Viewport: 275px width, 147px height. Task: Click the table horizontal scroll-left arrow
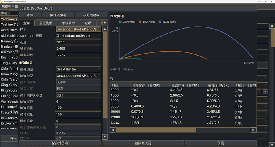pos(113,130)
